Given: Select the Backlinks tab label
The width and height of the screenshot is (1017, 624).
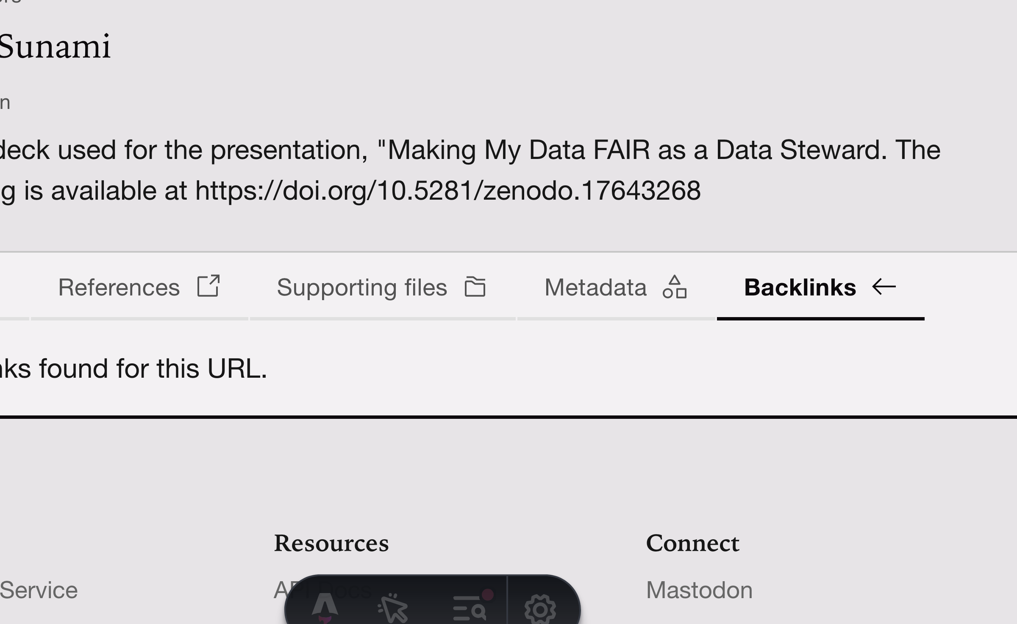Looking at the screenshot, I should tap(800, 287).
